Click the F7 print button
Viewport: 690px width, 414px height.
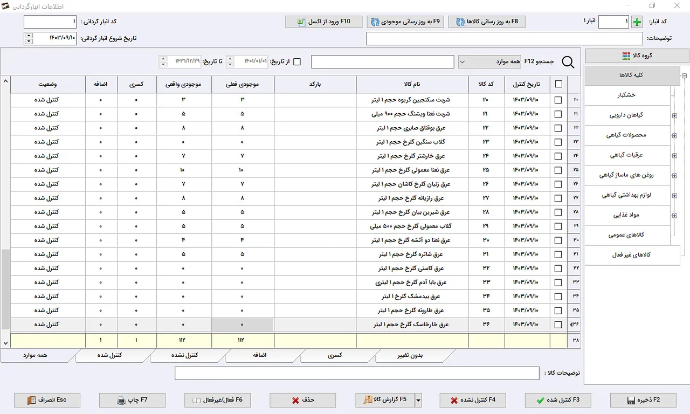(x=133, y=400)
